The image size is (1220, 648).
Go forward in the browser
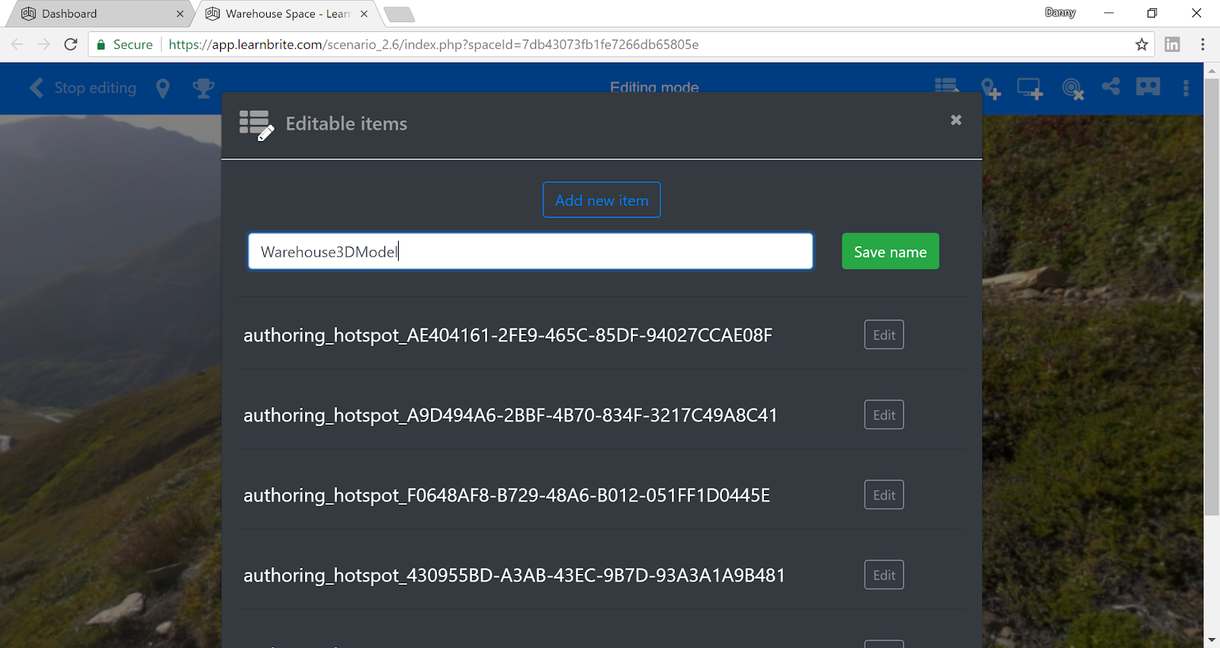click(44, 44)
